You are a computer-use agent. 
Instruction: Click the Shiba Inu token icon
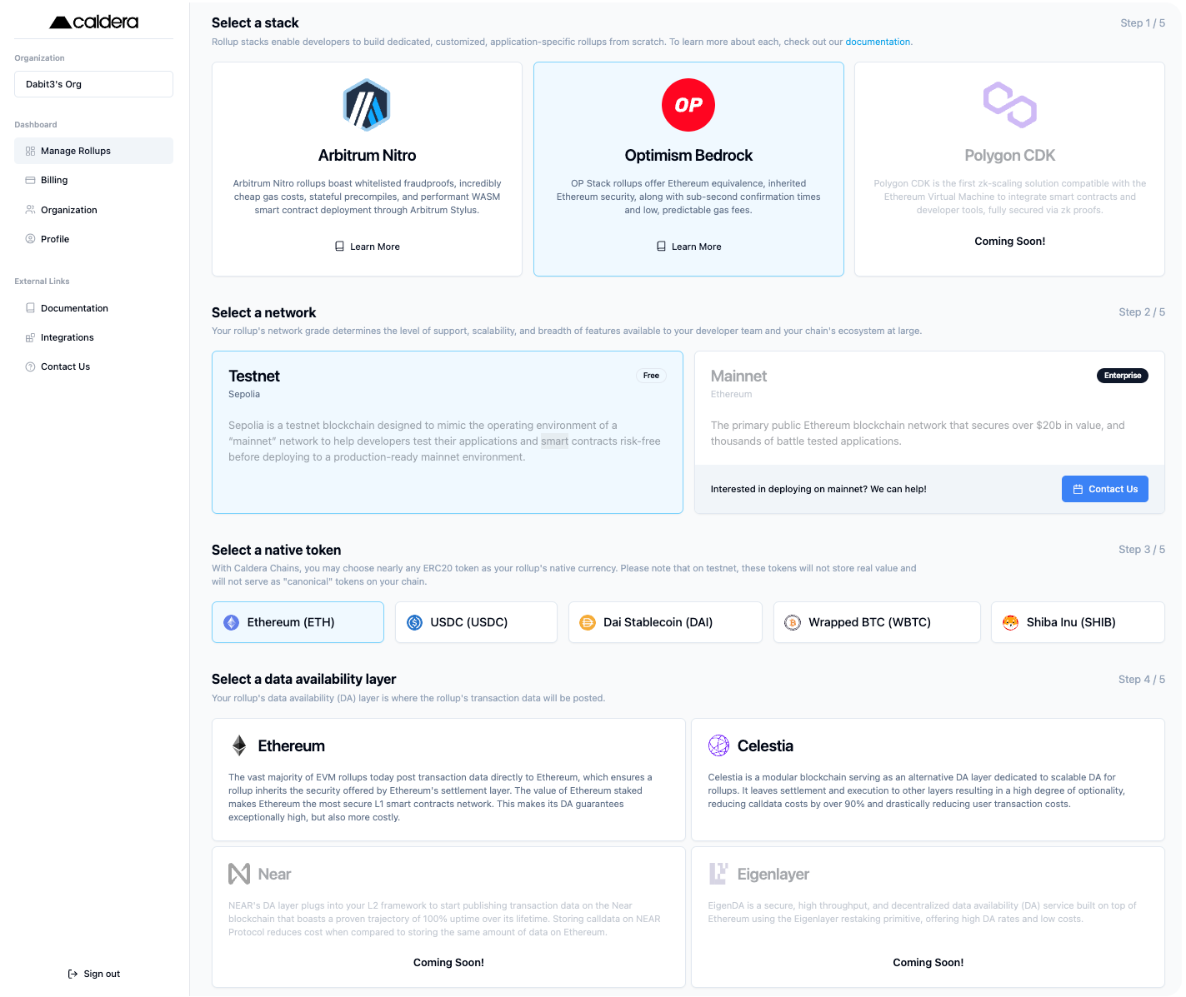point(1010,622)
